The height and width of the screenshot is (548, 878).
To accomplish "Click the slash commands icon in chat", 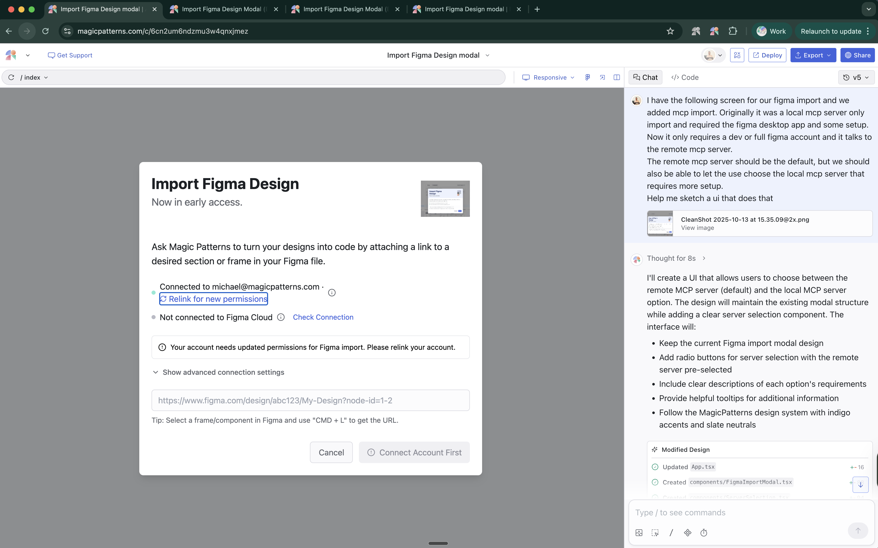I will pos(671,532).
